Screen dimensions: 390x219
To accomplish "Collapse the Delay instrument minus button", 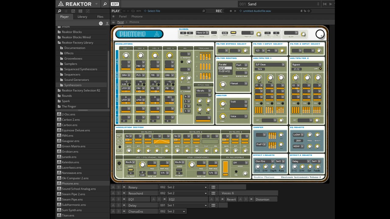I will (124, 205).
